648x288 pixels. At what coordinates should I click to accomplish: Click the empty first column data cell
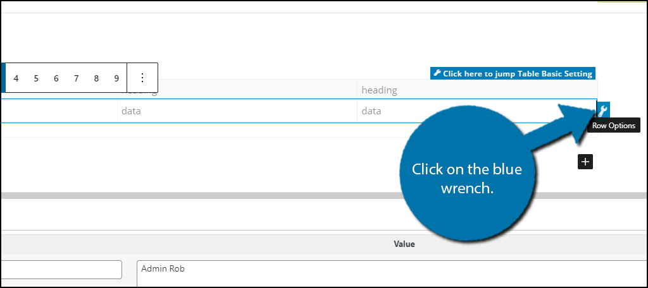59,111
